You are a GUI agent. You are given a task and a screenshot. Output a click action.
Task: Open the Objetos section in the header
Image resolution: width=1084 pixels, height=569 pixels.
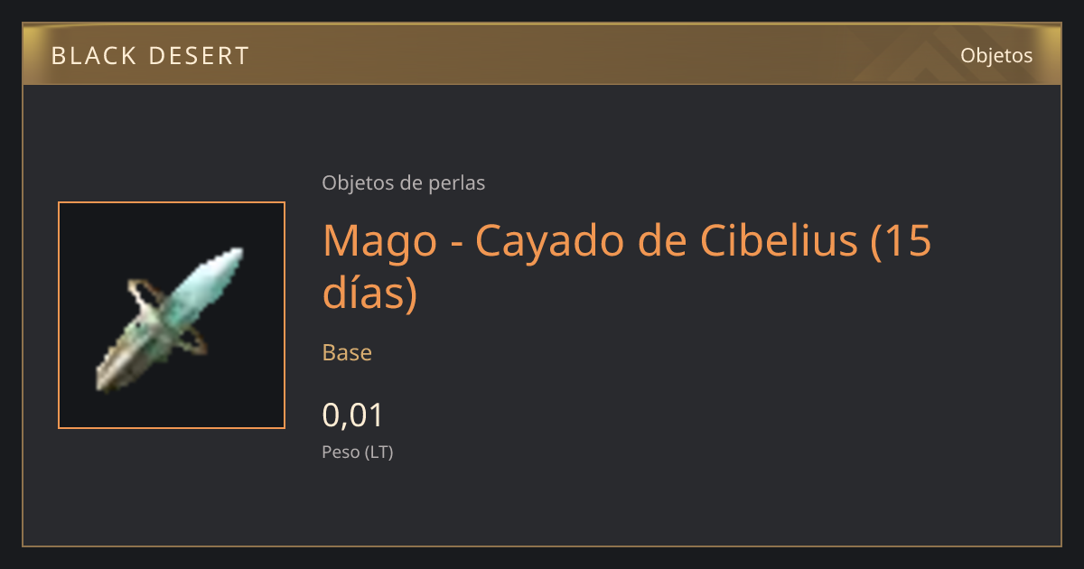(996, 55)
